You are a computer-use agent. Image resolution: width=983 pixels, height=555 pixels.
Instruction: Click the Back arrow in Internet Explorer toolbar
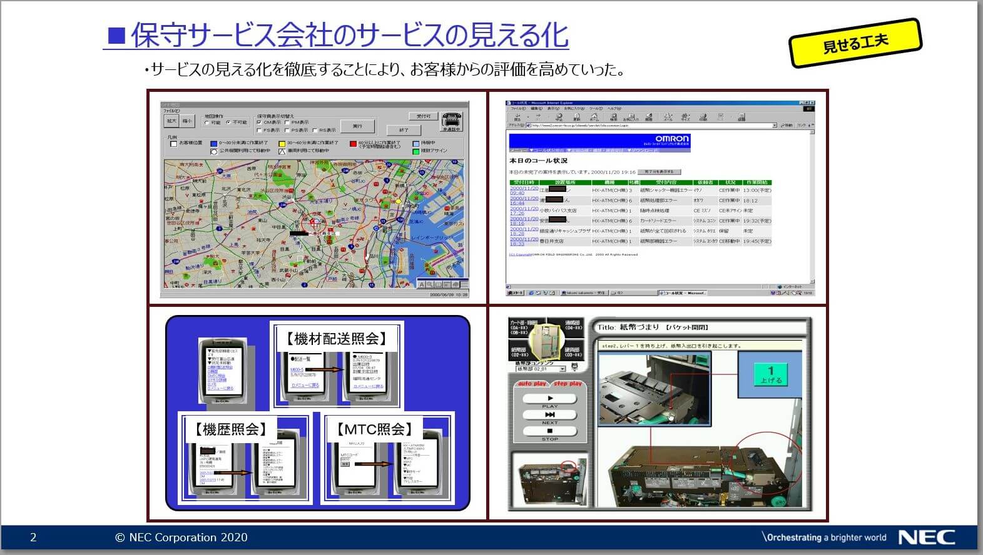click(x=517, y=116)
